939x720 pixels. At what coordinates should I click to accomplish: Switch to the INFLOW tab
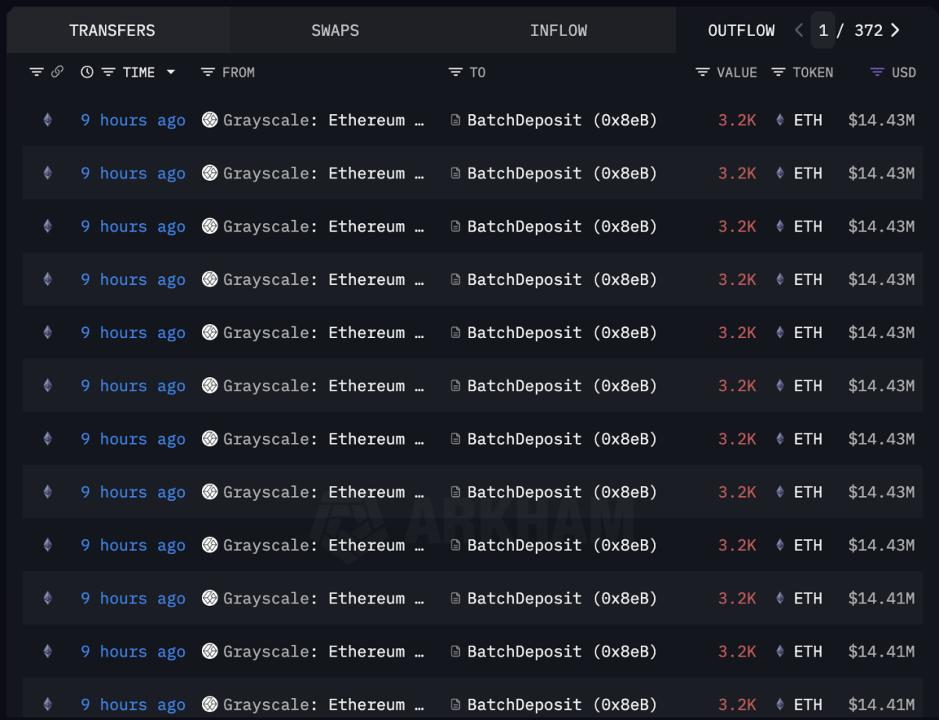[x=558, y=31]
